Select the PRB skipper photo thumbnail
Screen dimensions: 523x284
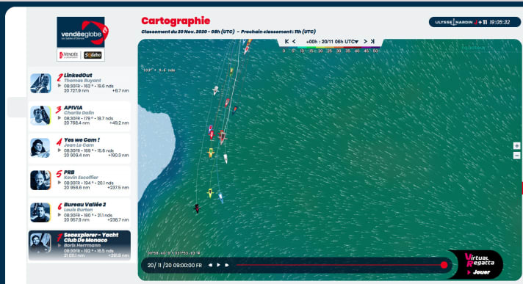40,180
